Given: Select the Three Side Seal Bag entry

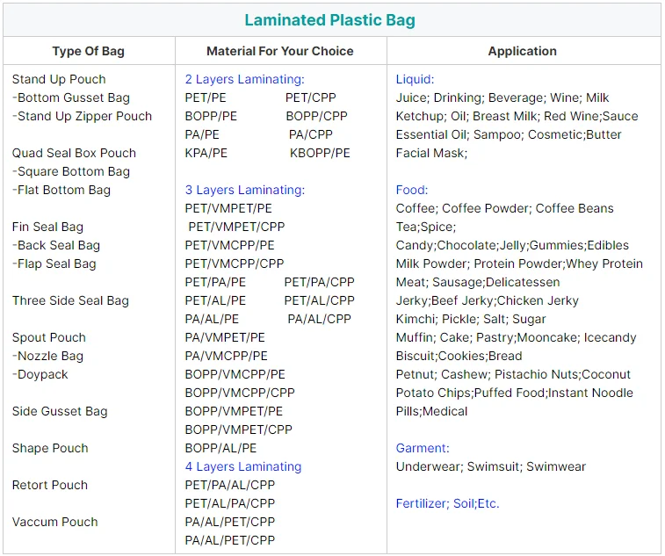Looking at the screenshot, I should coord(70,300).
